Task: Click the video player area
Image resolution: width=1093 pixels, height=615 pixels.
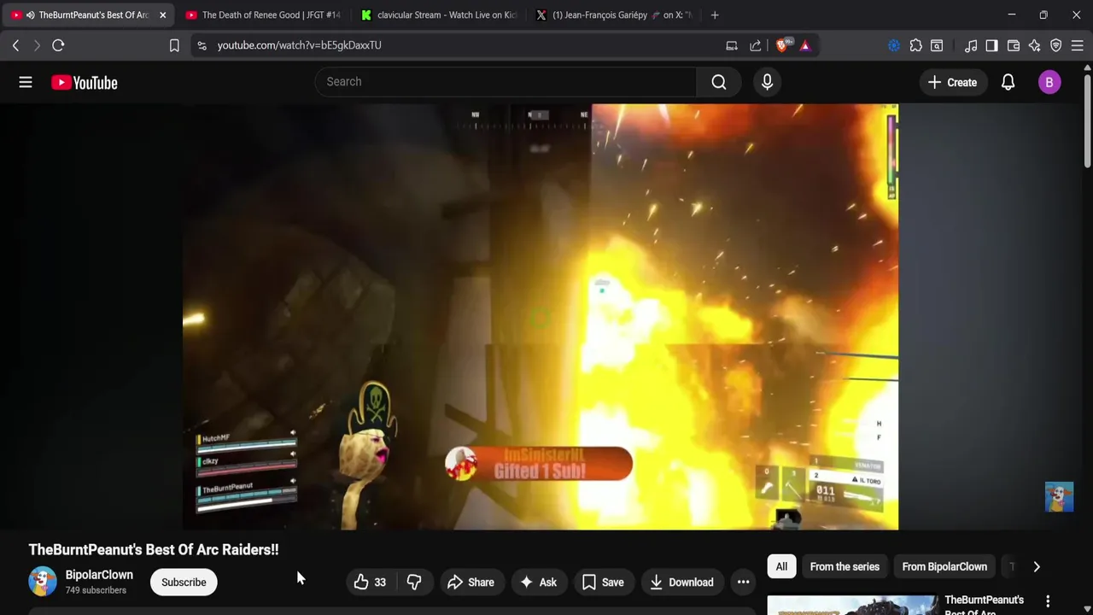Action: 541,317
